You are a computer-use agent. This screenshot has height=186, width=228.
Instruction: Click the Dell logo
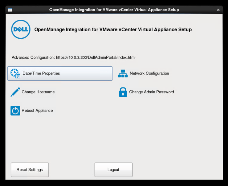pos(21,29)
